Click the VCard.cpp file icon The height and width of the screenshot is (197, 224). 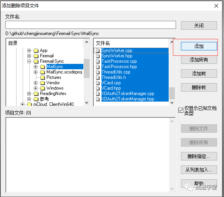(98, 83)
